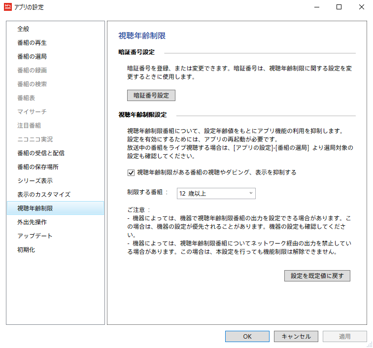
Task: Confirm settings with the OK button
Action: tap(247, 336)
